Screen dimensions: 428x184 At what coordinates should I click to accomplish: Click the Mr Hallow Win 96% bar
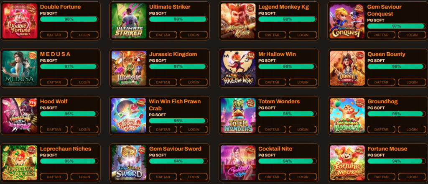(288, 66)
